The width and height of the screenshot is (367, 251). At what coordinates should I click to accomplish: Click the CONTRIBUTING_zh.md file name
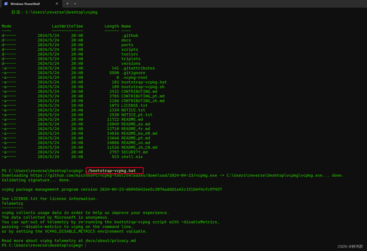pos(143,101)
